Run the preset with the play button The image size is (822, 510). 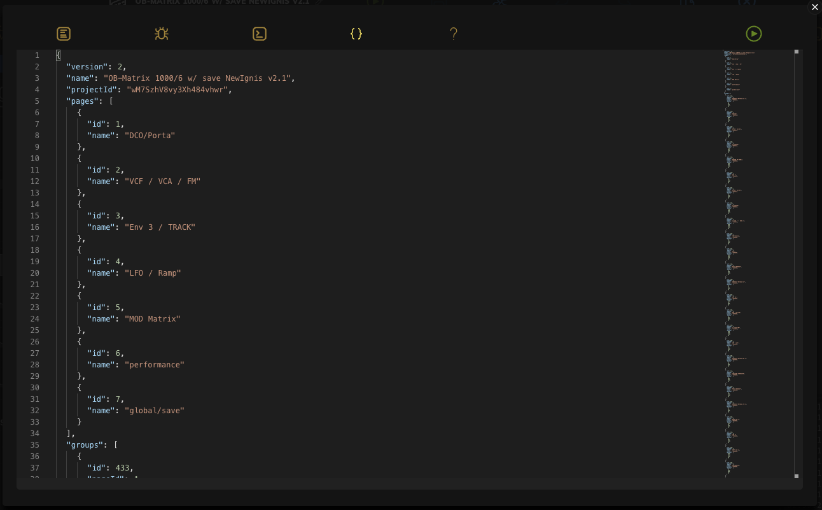click(754, 34)
